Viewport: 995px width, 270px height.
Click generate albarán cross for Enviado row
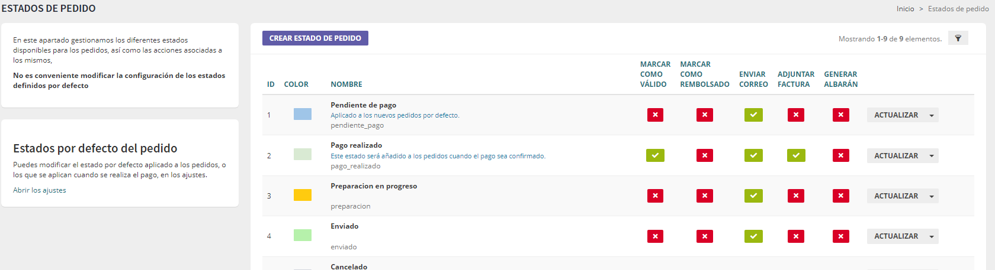(x=840, y=236)
